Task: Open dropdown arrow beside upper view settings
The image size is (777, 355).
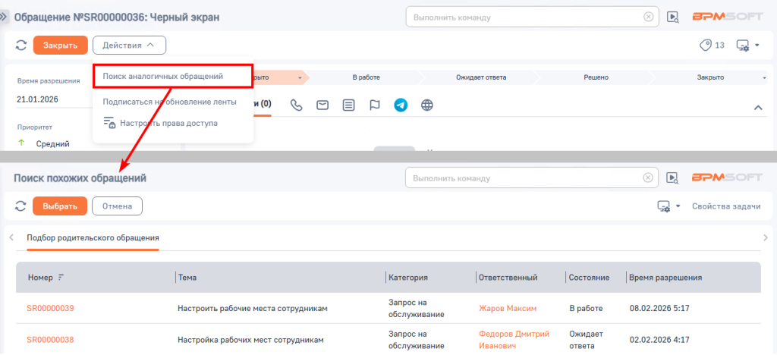Action: pos(757,46)
